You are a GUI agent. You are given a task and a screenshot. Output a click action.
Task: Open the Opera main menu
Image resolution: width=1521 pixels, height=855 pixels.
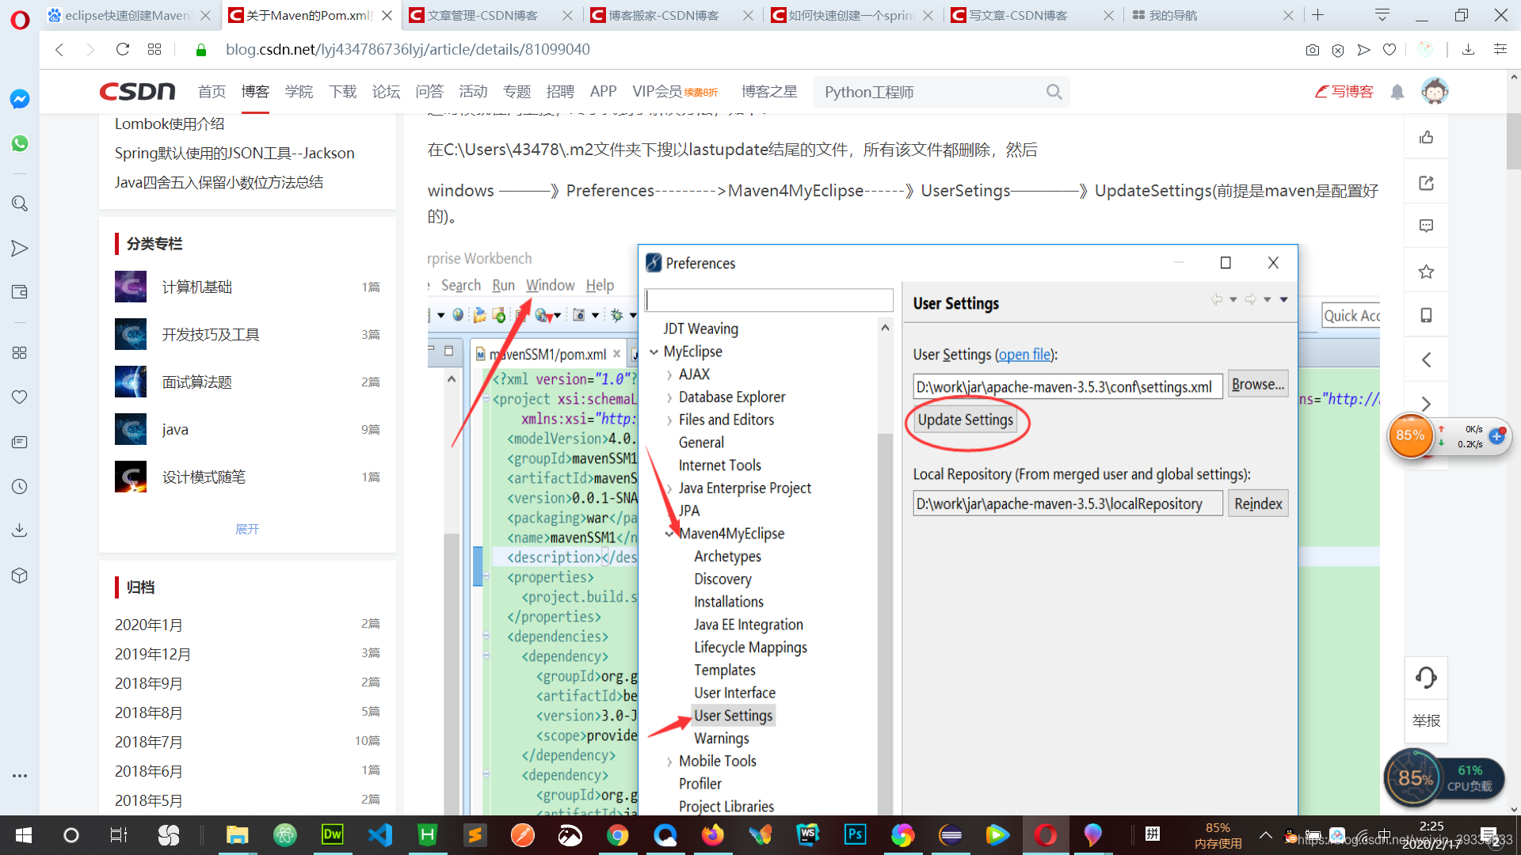[x=20, y=19]
